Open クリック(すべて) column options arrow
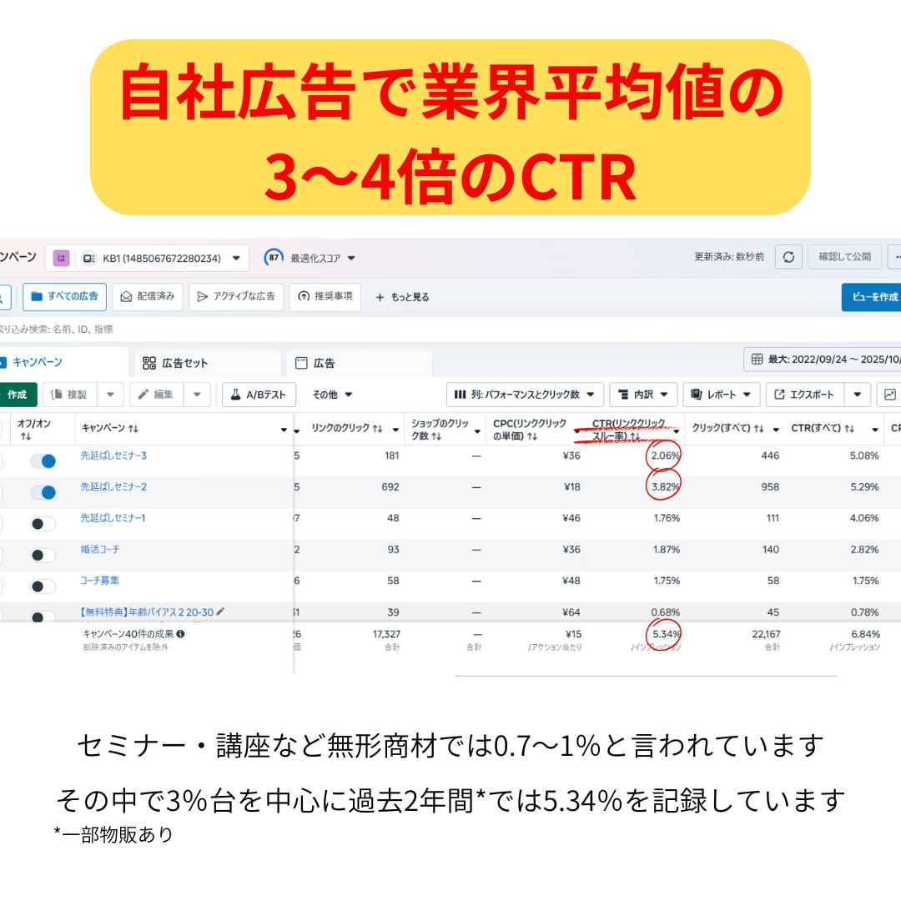Screen dimensions: 901x901 tap(776, 430)
